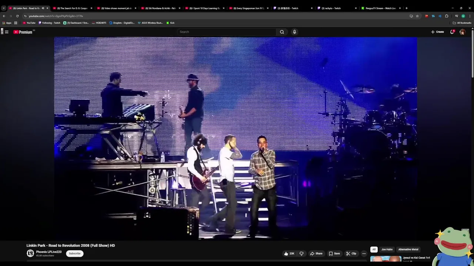Switch to rachyto - Twitch tab
The width and height of the screenshot is (474, 266).
click(x=337, y=8)
